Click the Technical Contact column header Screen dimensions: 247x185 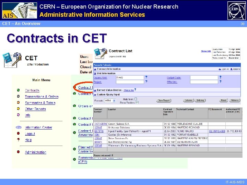click(x=185, y=109)
